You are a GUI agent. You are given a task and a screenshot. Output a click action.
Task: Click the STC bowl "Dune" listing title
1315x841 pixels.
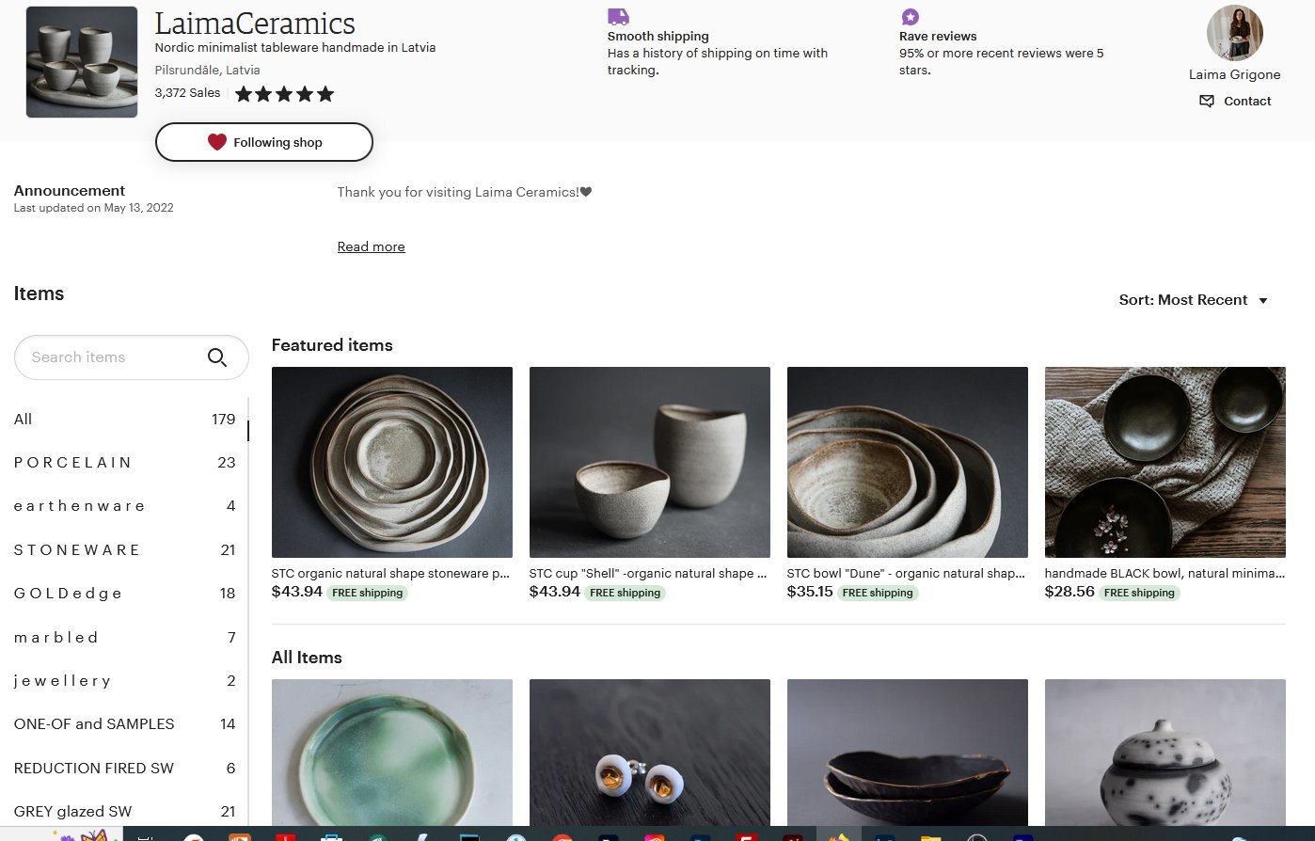(x=906, y=573)
